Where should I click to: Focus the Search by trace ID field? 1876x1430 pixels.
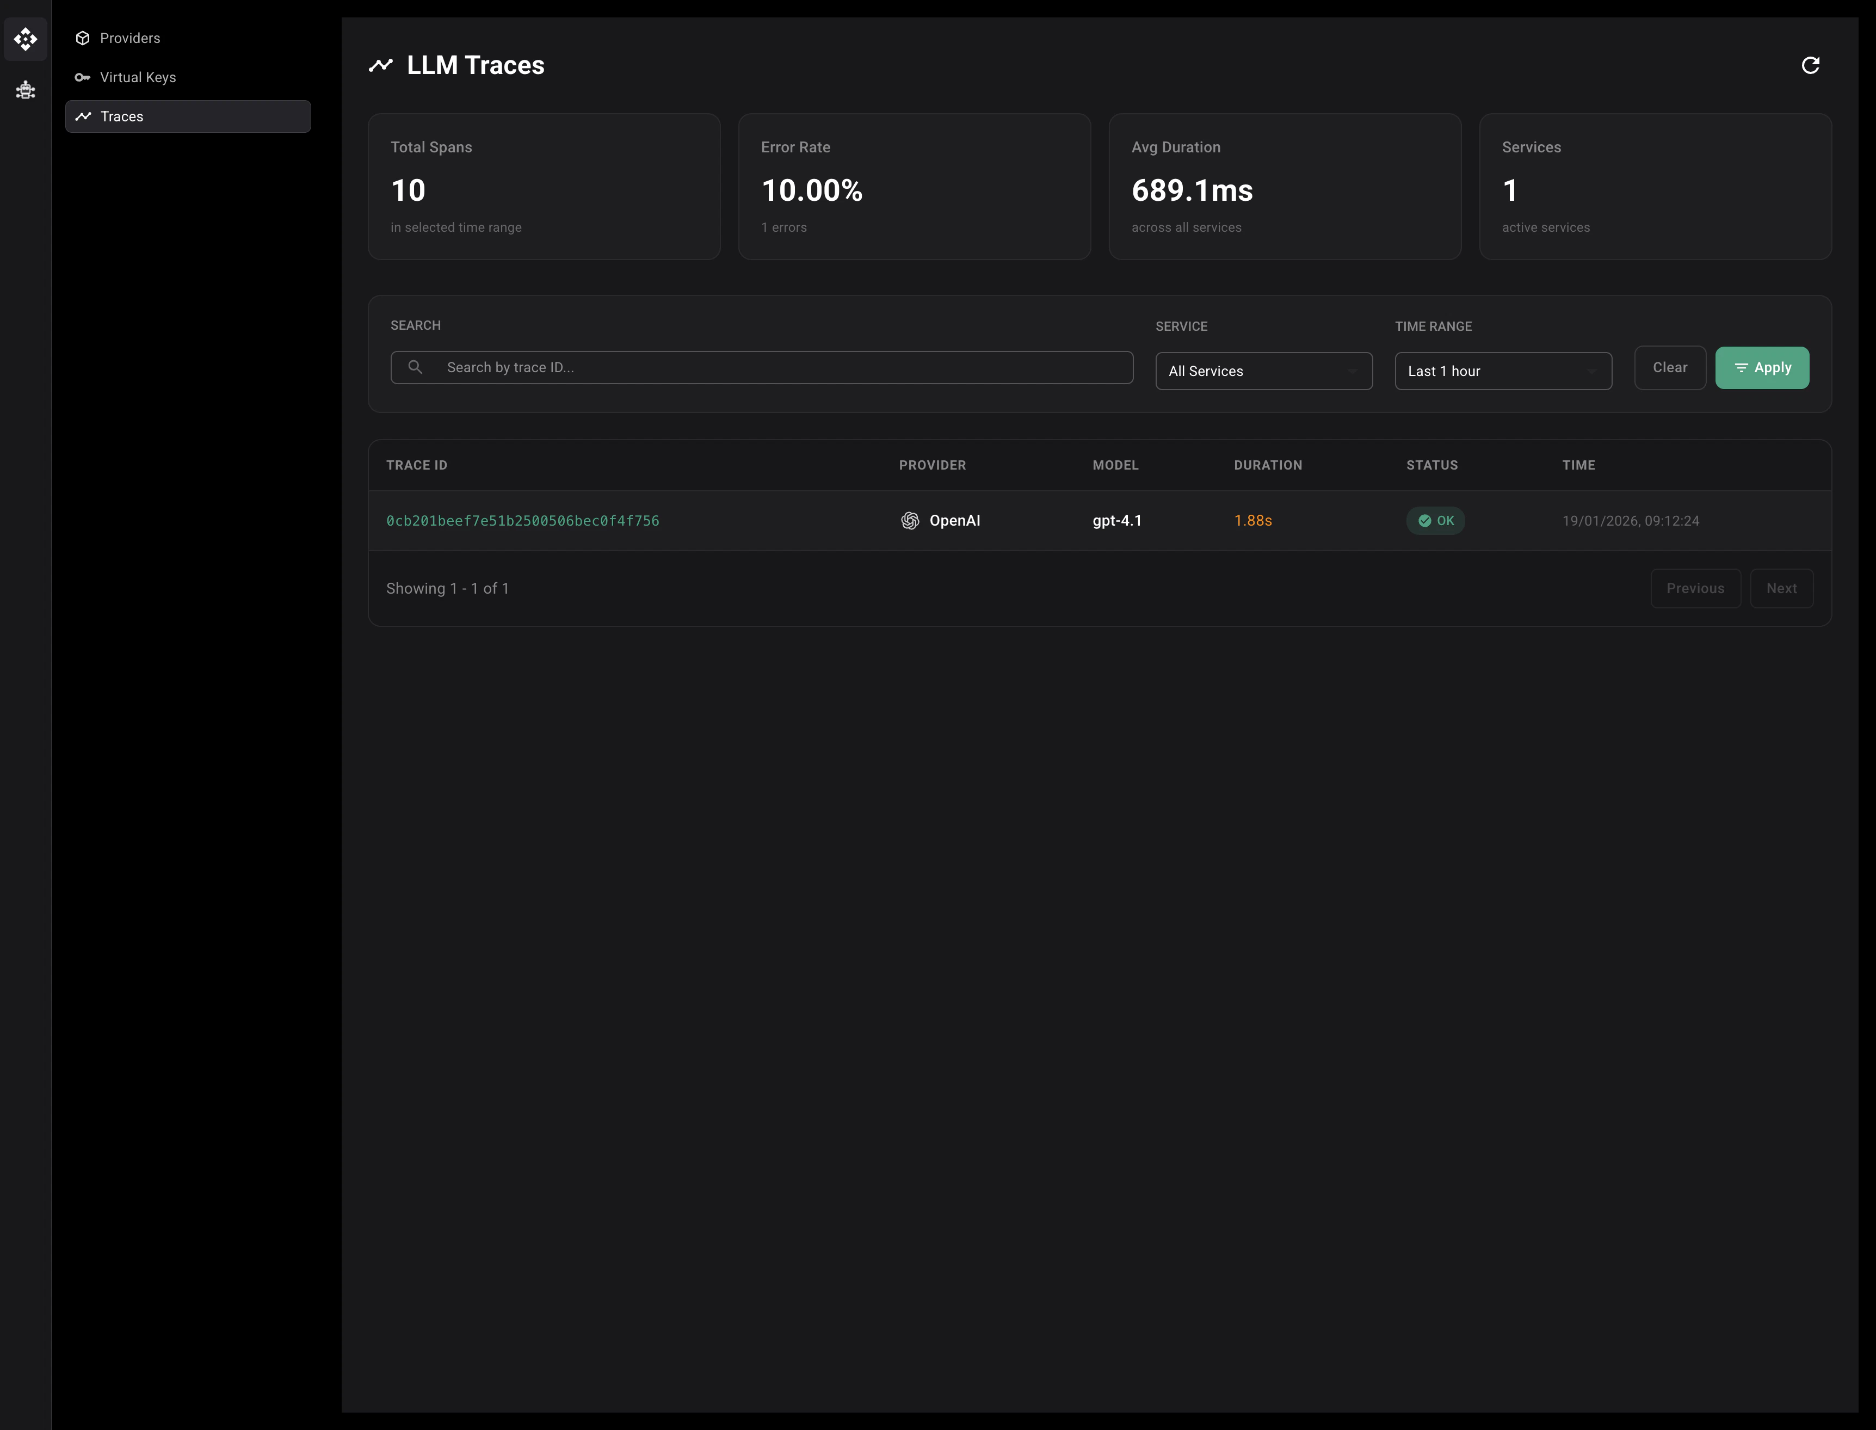[762, 368]
